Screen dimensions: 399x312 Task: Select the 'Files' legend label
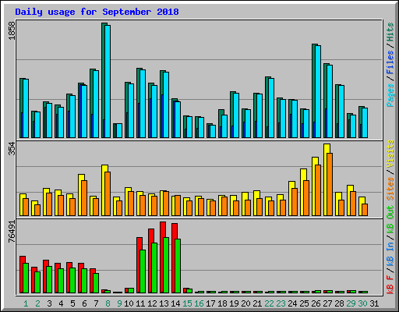tap(390, 62)
